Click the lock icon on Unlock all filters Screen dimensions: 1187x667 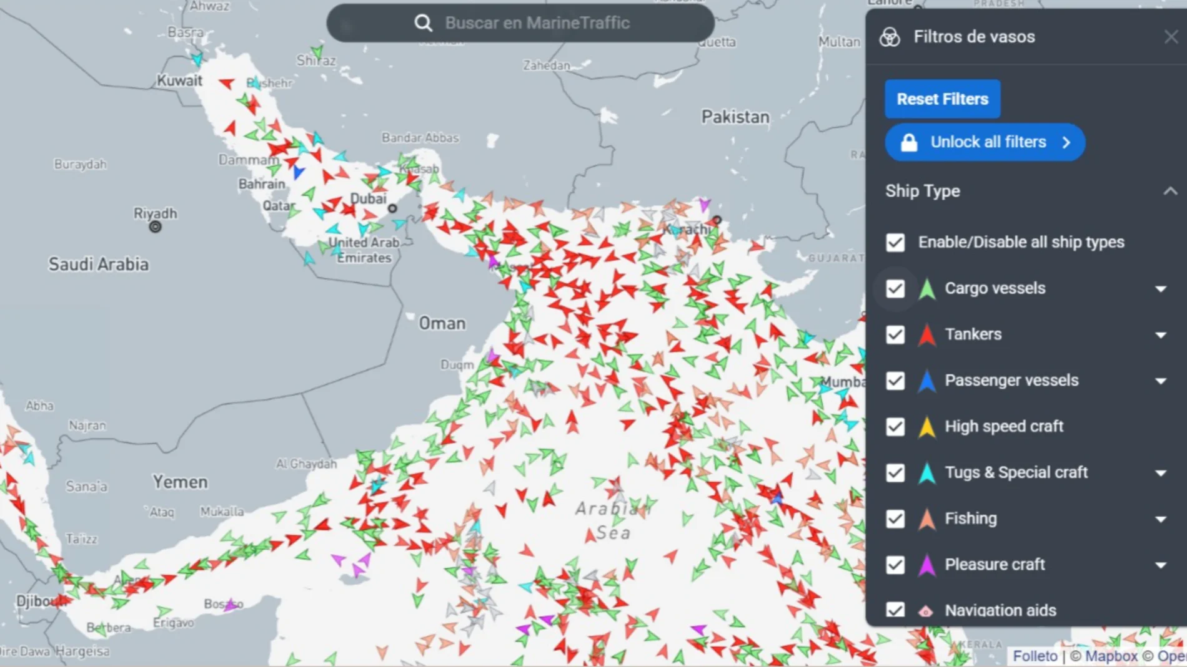908,142
